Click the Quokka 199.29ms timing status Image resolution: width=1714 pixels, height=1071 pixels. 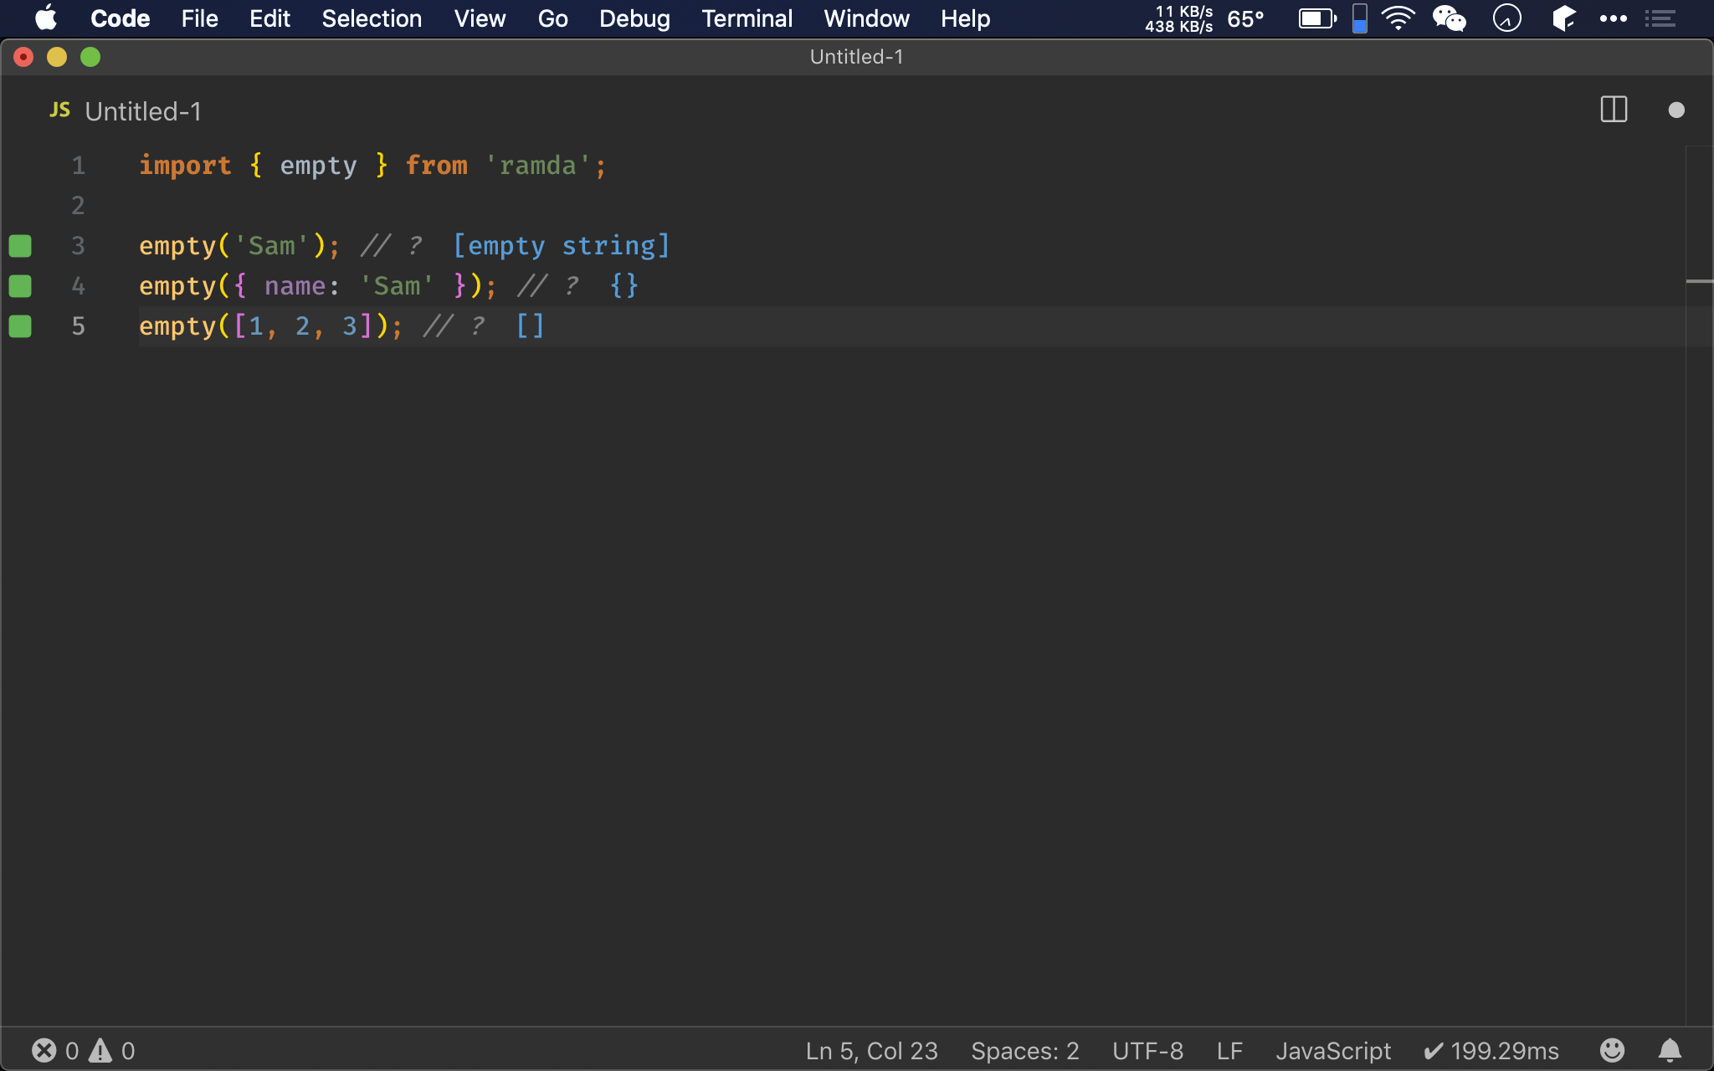pyautogui.click(x=1491, y=1051)
